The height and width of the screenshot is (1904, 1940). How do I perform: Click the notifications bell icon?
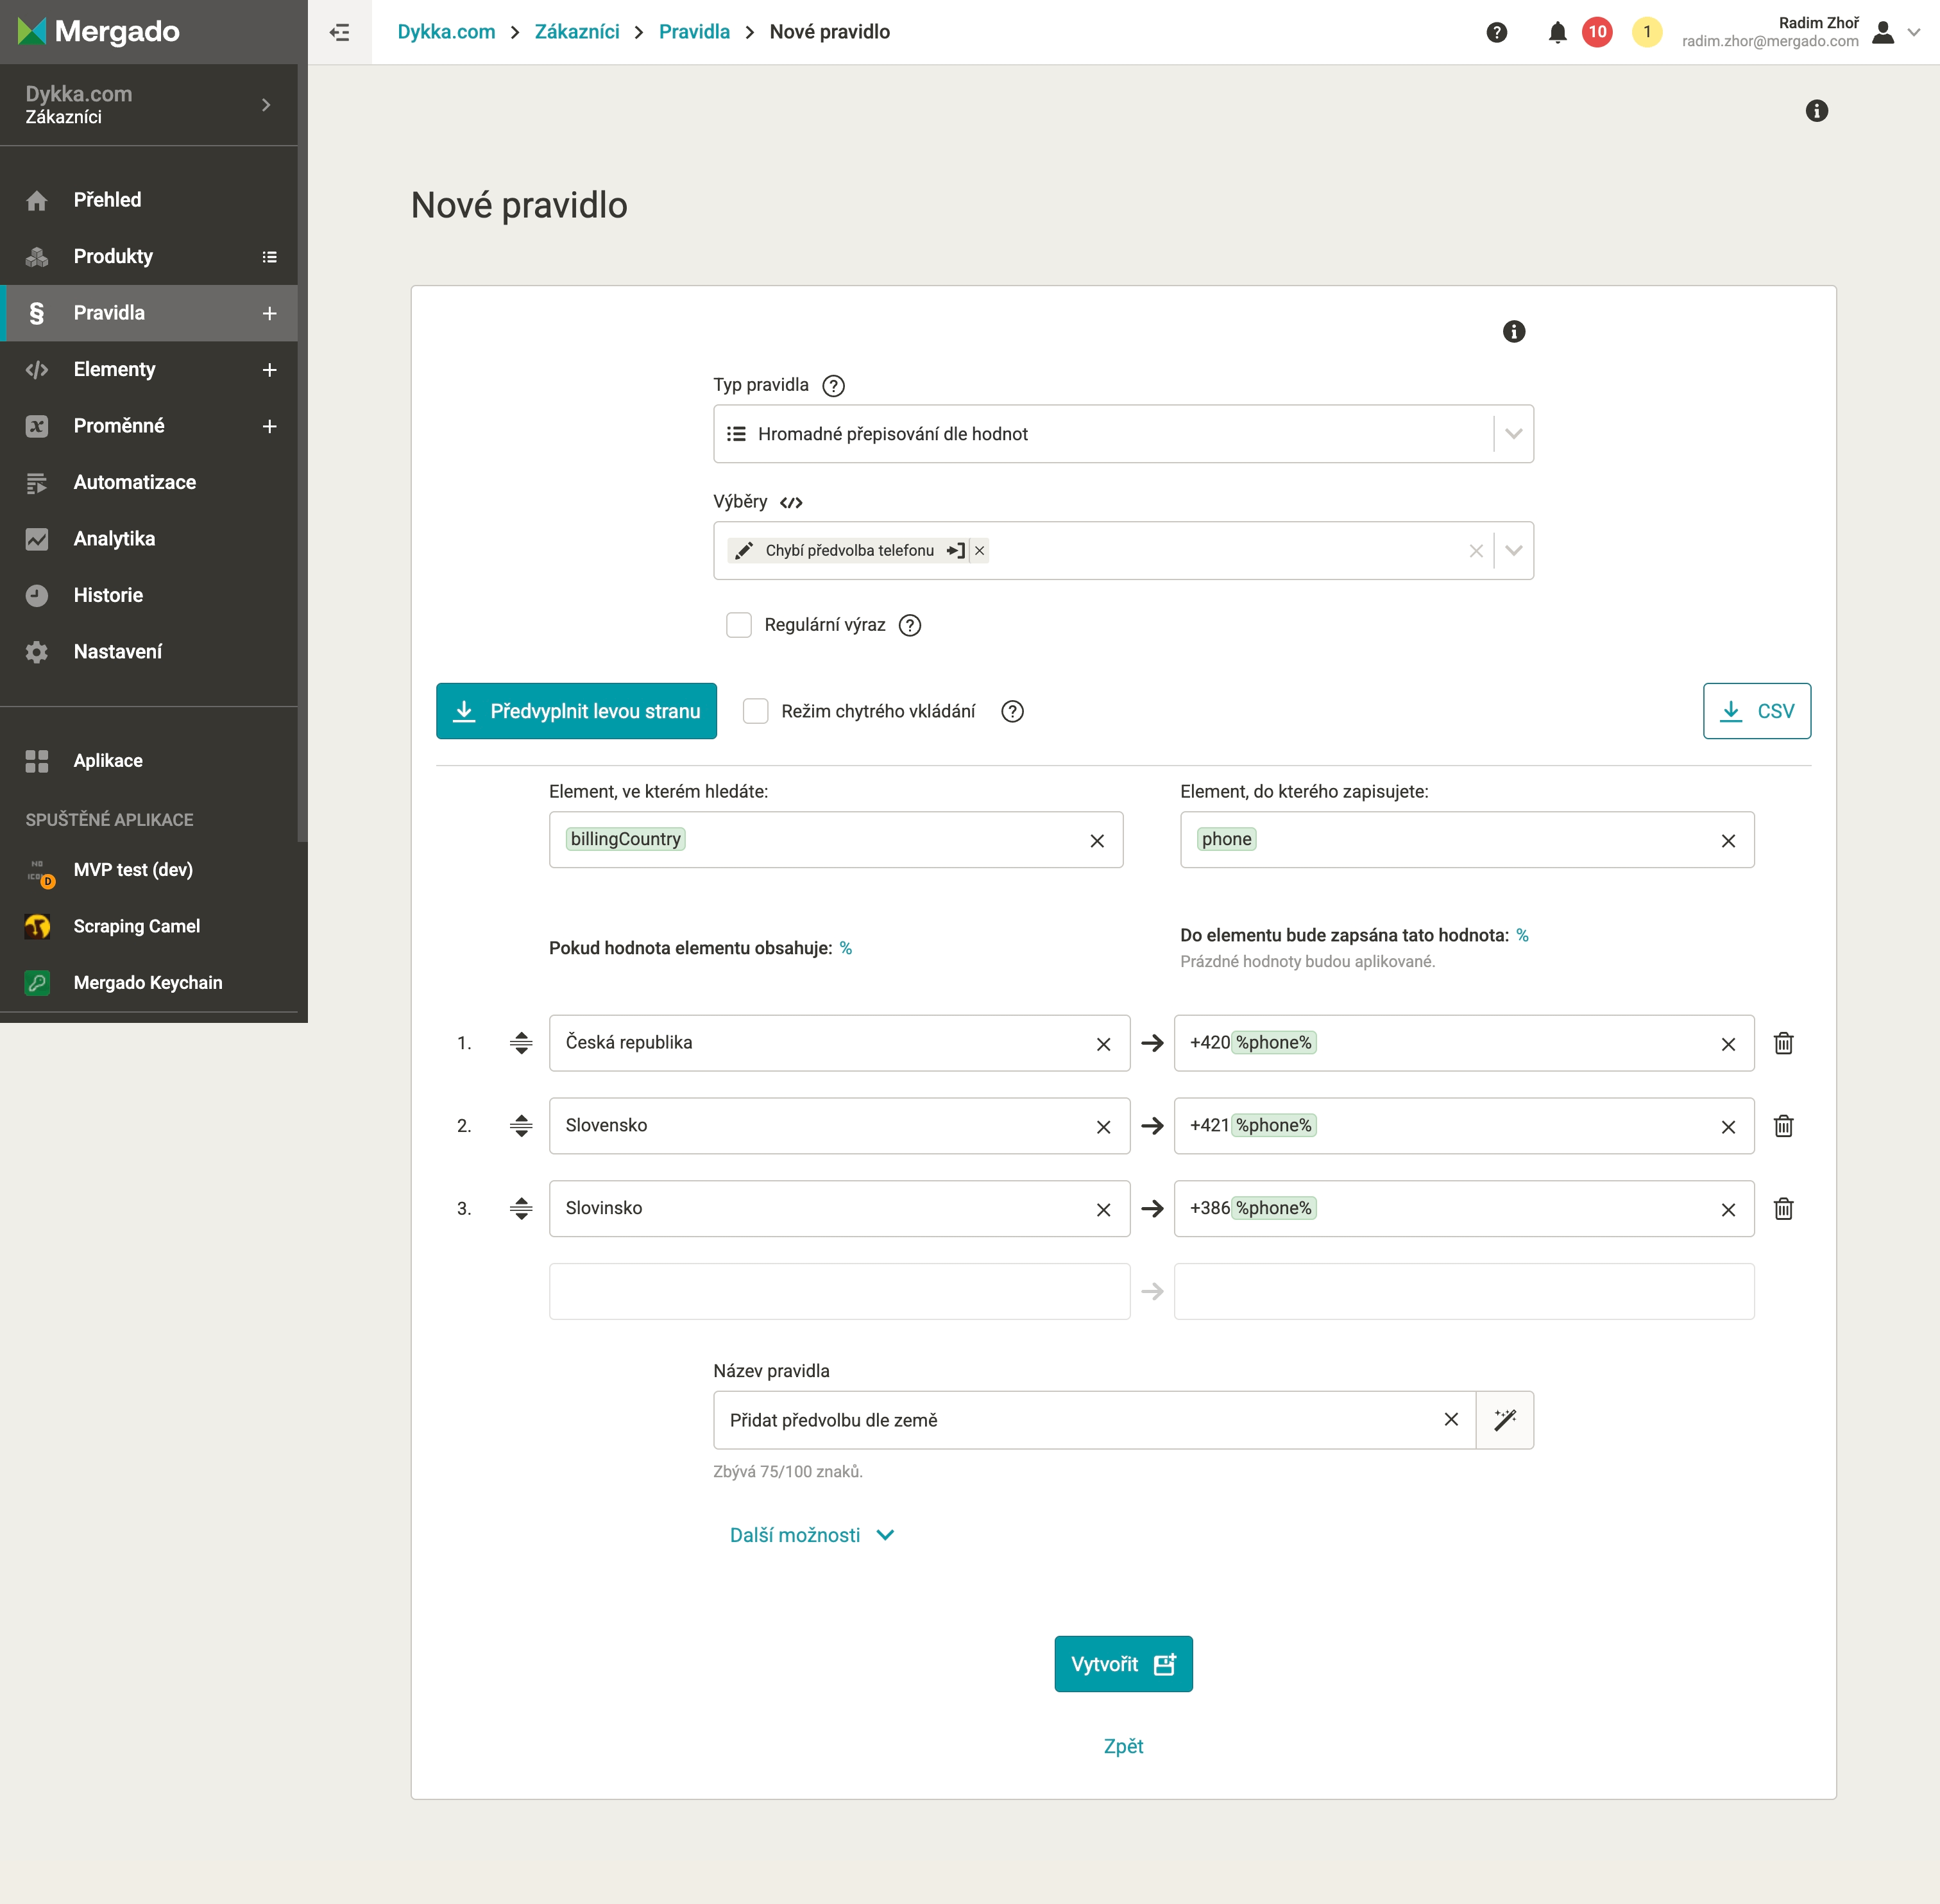(1556, 32)
